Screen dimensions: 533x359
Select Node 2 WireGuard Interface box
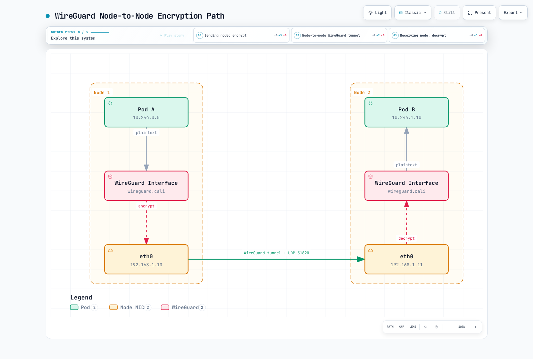point(406,186)
